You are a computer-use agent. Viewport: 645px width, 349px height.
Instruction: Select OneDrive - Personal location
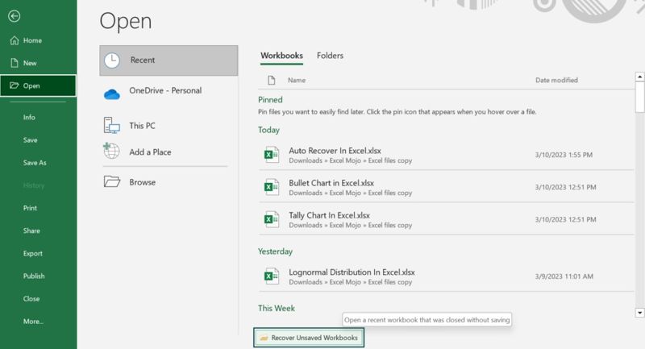(x=165, y=90)
